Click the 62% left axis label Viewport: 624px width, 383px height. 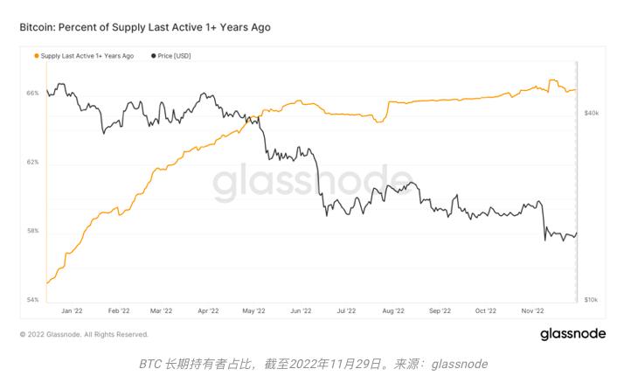point(31,163)
